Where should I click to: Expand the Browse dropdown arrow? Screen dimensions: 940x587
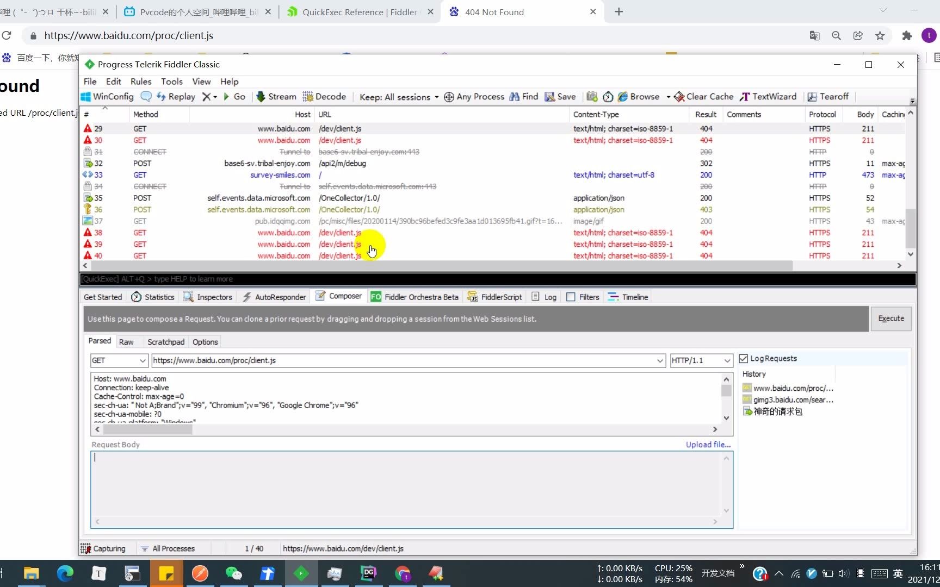pos(668,97)
